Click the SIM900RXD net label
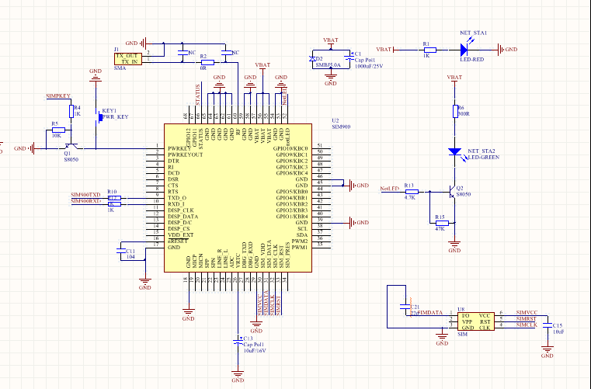 point(86,201)
